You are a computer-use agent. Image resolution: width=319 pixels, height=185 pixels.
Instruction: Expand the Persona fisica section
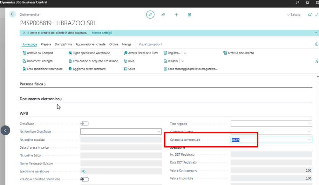[33, 84]
